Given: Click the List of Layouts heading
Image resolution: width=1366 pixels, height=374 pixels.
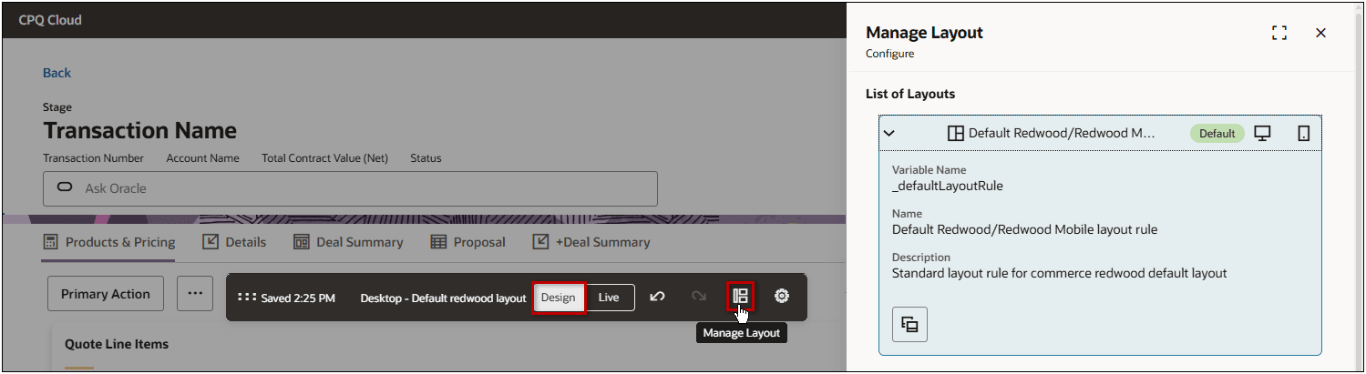Looking at the screenshot, I should [x=910, y=94].
